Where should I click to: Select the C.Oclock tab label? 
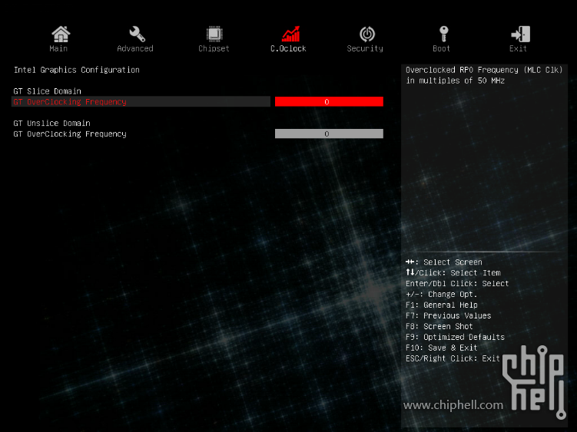[288, 48]
